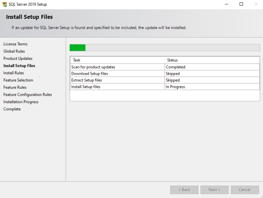The width and height of the screenshot is (263, 198).
Task: Select the Install Rules step
Action: click(14, 73)
